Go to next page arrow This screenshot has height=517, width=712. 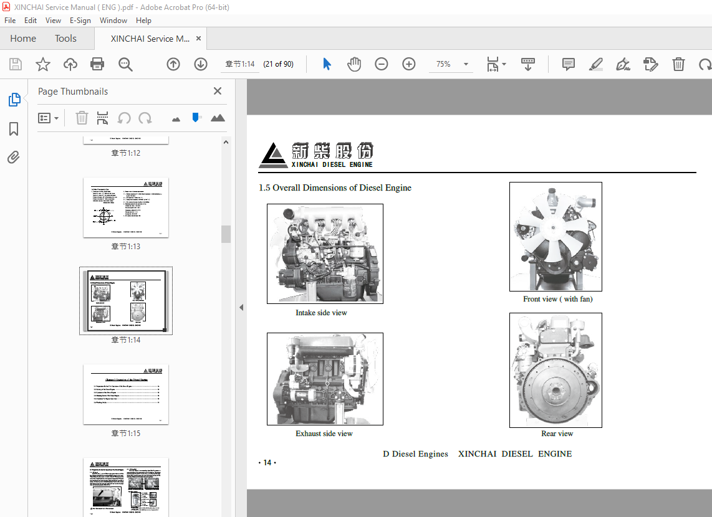(201, 64)
